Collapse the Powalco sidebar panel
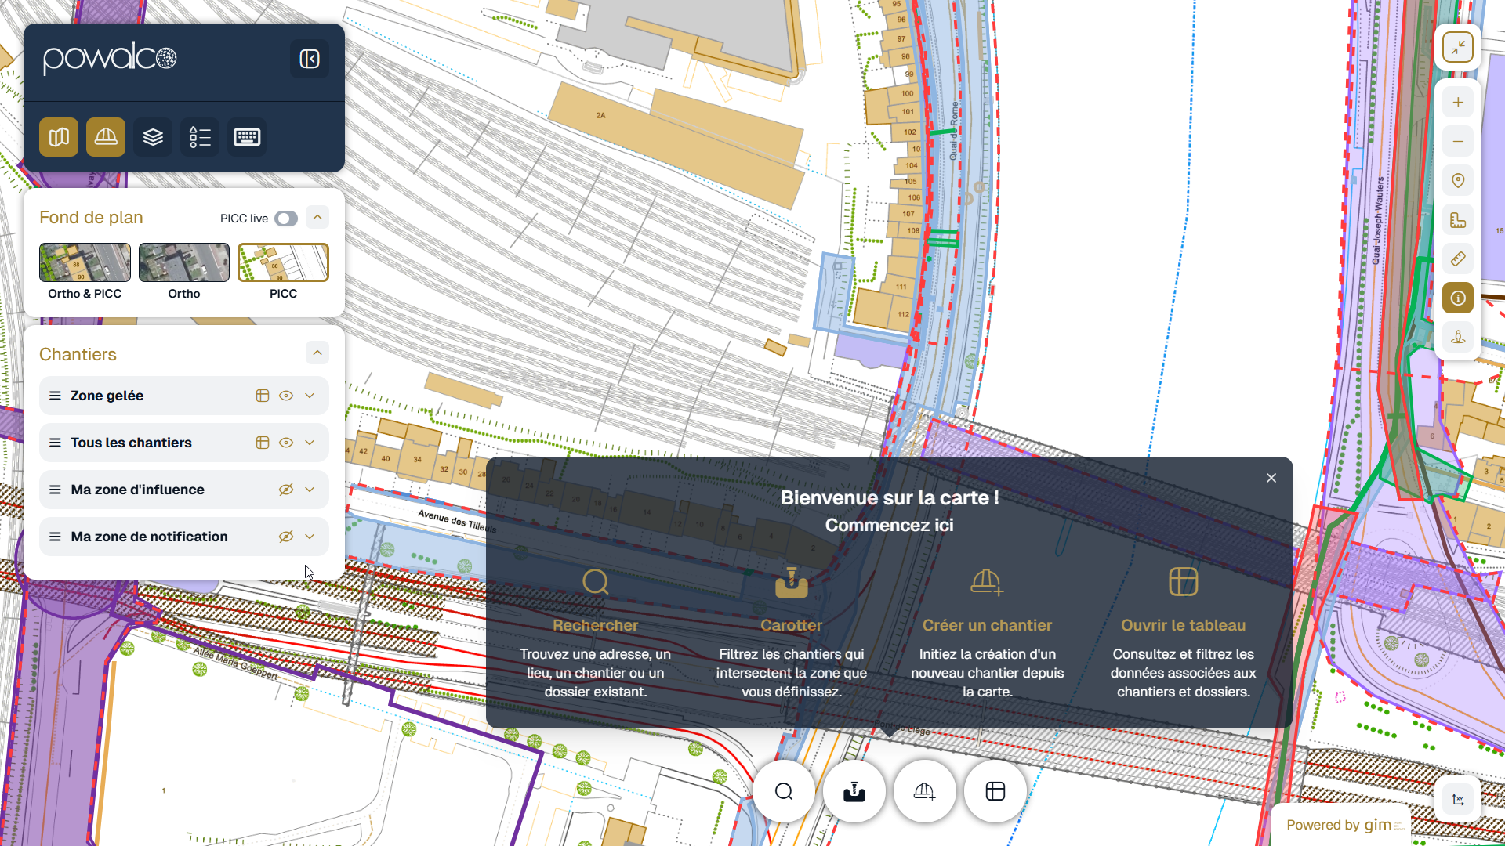Image resolution: width=1505 pixels, height=846 pixels. 310,59
